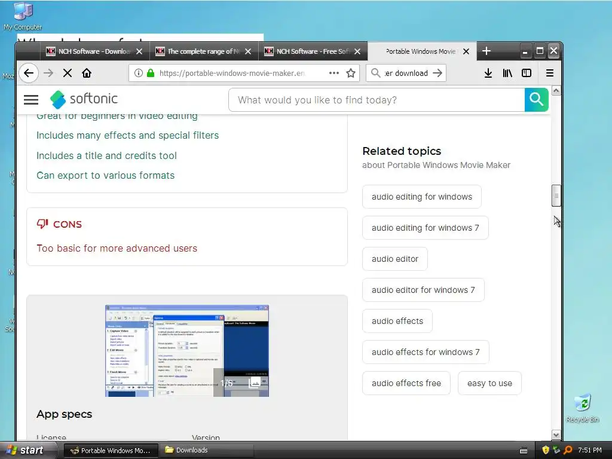Select topic 'audio effects free'

[x=406, y=383]
